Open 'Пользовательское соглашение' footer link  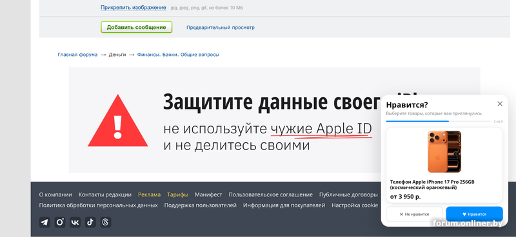coord(270,194)
